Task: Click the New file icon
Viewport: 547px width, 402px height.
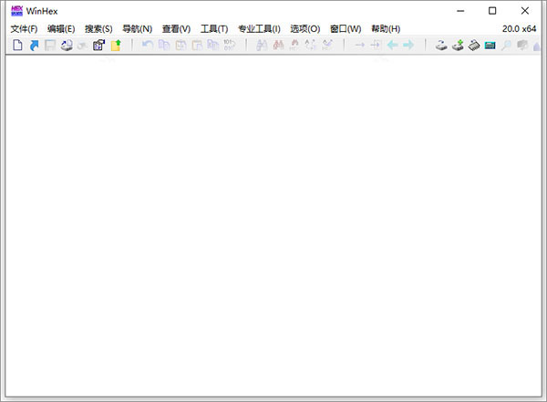Action: pos(17,45)
